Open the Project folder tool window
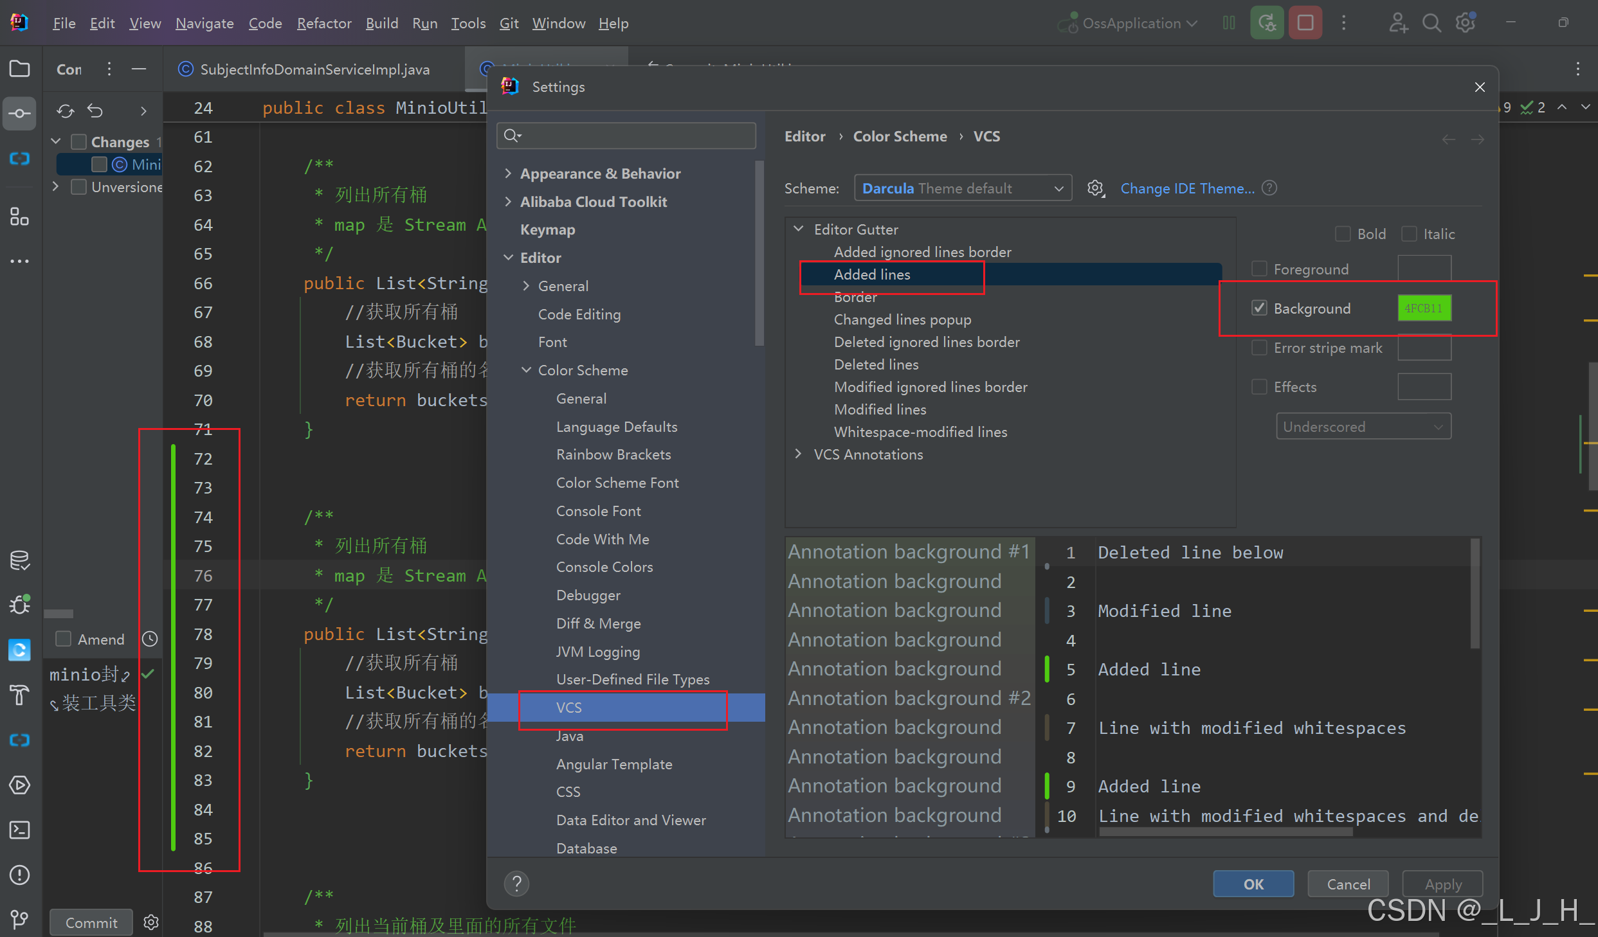1598x937 pixels. click(19, 69)
